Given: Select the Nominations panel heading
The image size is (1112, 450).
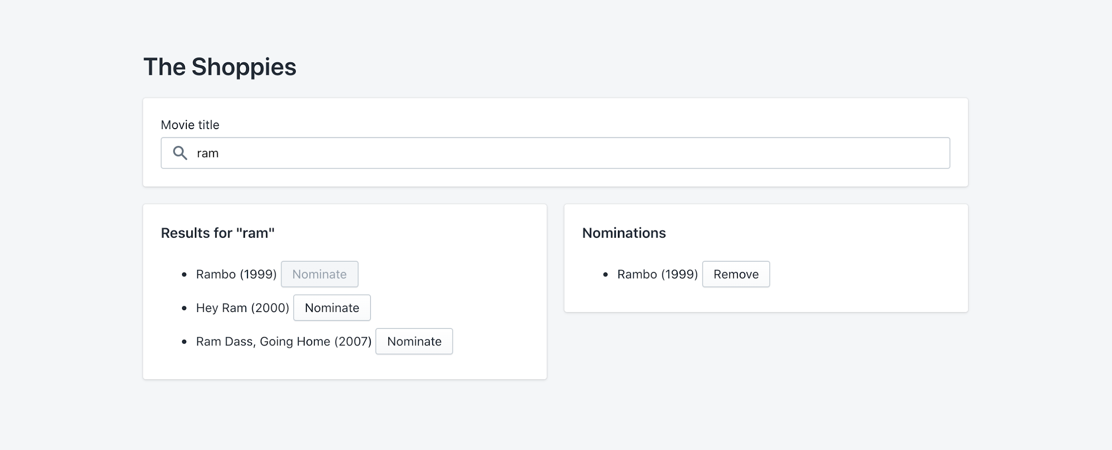Looking at the screenshot, I should coord(624,233).
